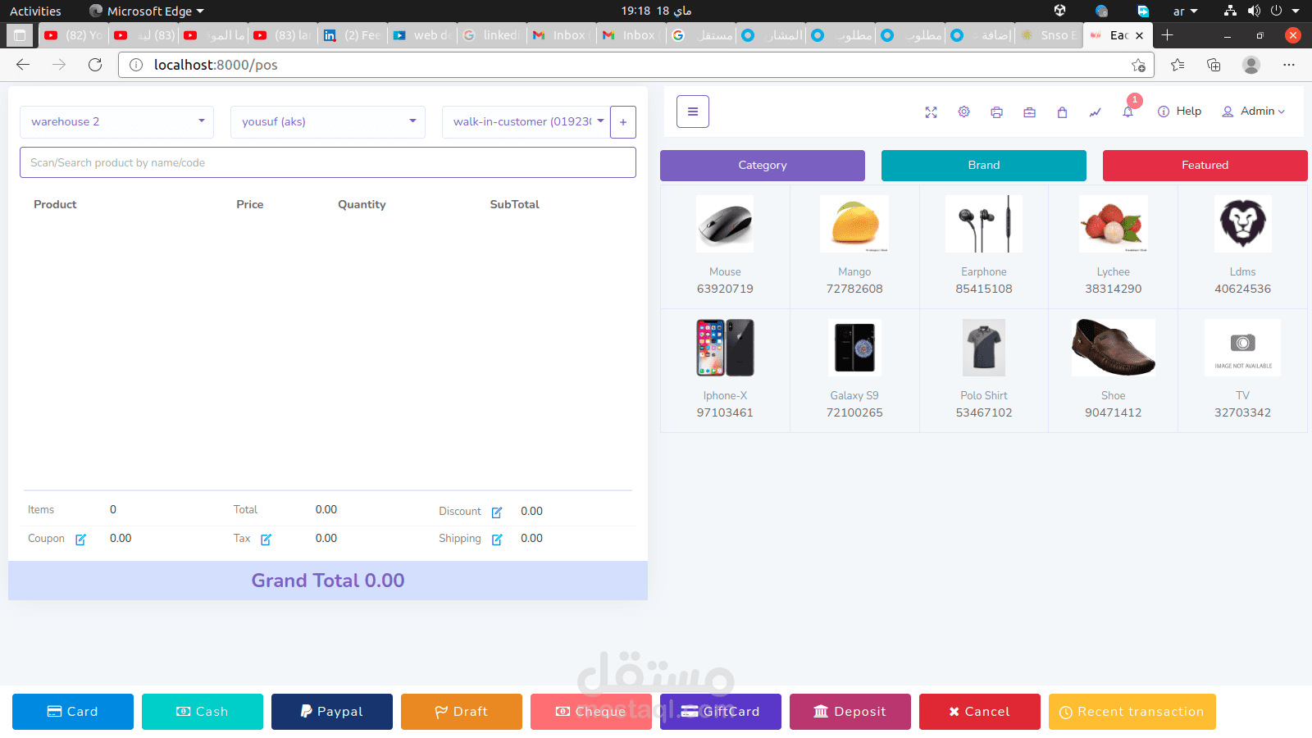Switch to the first Inbox Gmail tab
Image resolution: width=1312 pixels, height=738 pixels.
[562, 35]
